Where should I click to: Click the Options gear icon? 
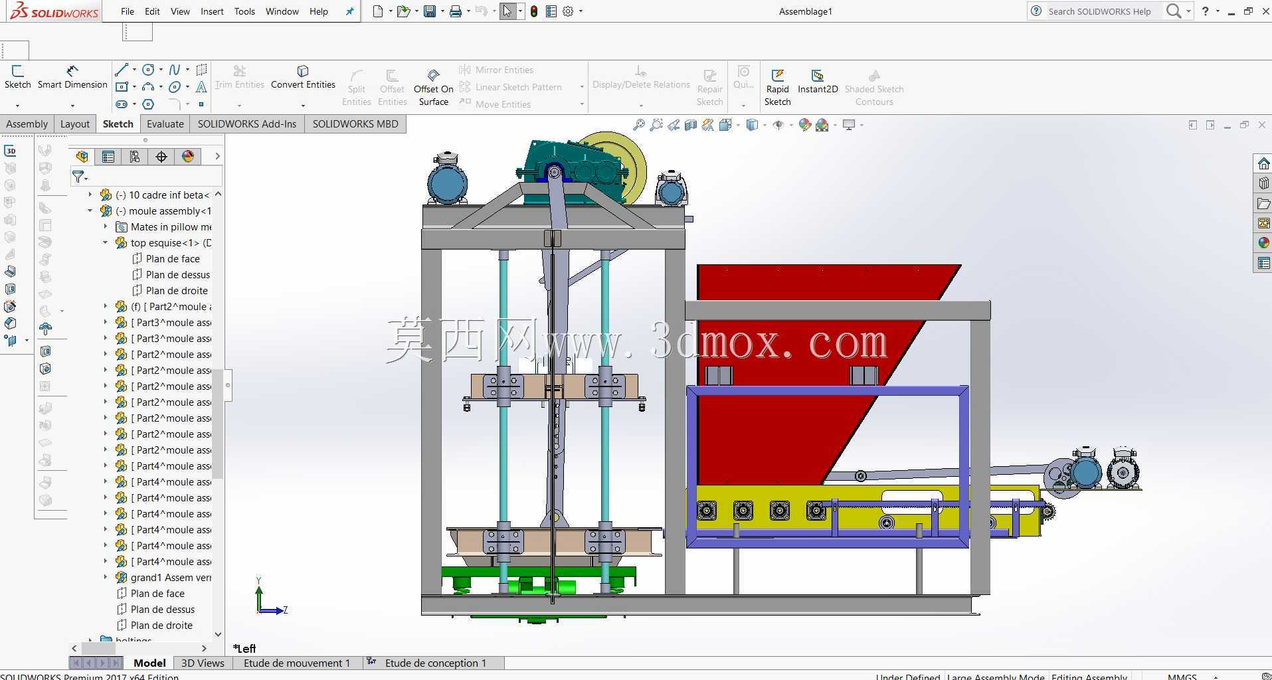pyautogui.click(x=568, y=11)
